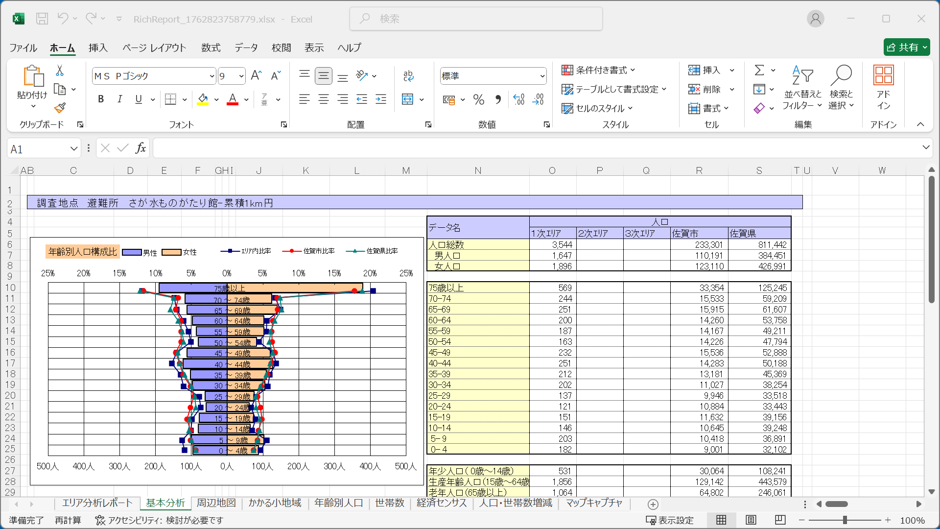Click the Wrap Text icon
Image resolution: width=940 pixels, height=529 pixels.
click(x=408, y=75)
